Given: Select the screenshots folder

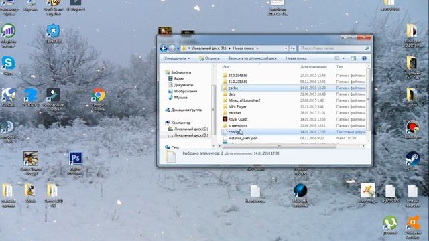Looking at the screenshot, I should pos(237,126).
